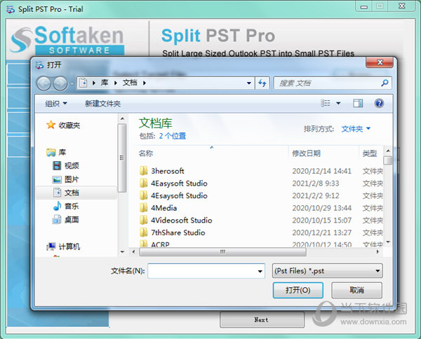Click the 取消 cancel button
Viewport: 421px width, 339px height.
tap(356, 290)
